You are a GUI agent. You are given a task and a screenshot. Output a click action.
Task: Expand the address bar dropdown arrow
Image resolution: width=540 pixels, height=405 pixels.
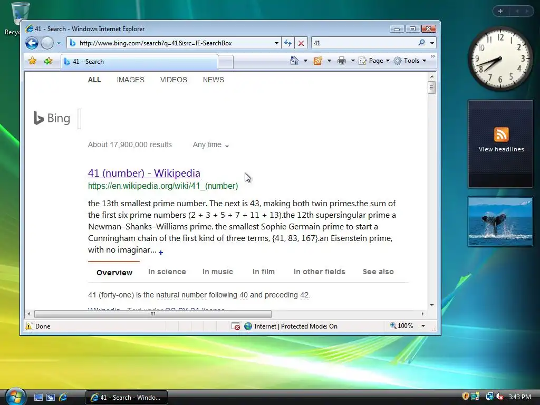[276, 43]
